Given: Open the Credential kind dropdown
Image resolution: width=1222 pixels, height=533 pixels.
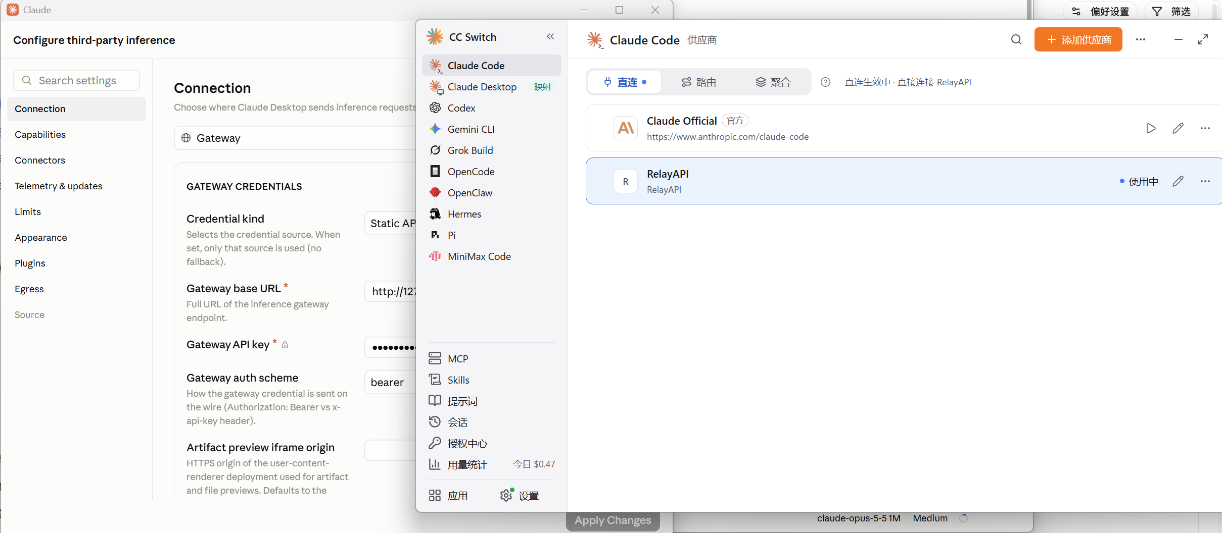Looking at the screenshot, I should point(391,223).
